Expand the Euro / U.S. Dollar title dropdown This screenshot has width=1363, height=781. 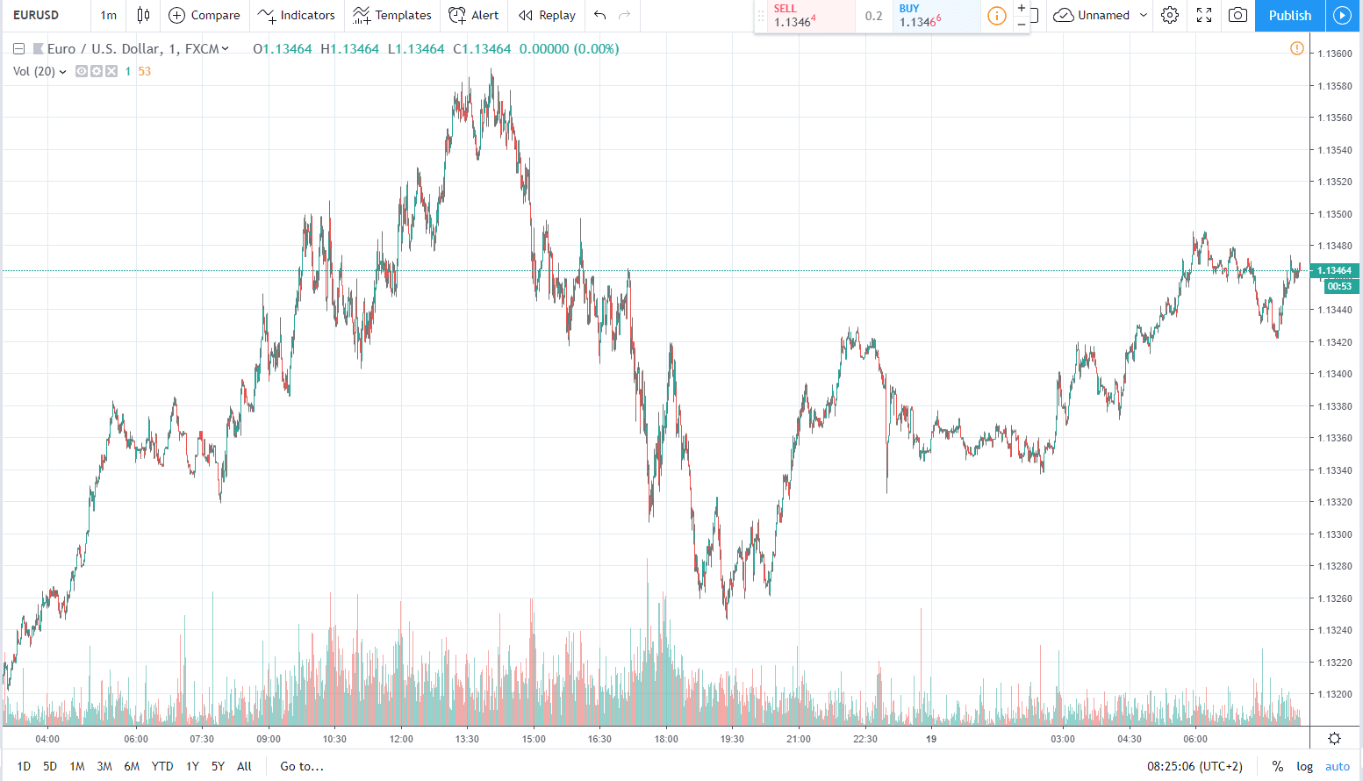pos(226,49)
